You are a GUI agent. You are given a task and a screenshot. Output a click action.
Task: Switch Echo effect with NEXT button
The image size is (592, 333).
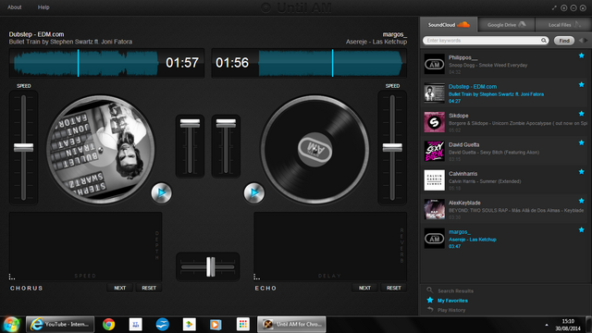pyautogui.click(x=364, y=288)
